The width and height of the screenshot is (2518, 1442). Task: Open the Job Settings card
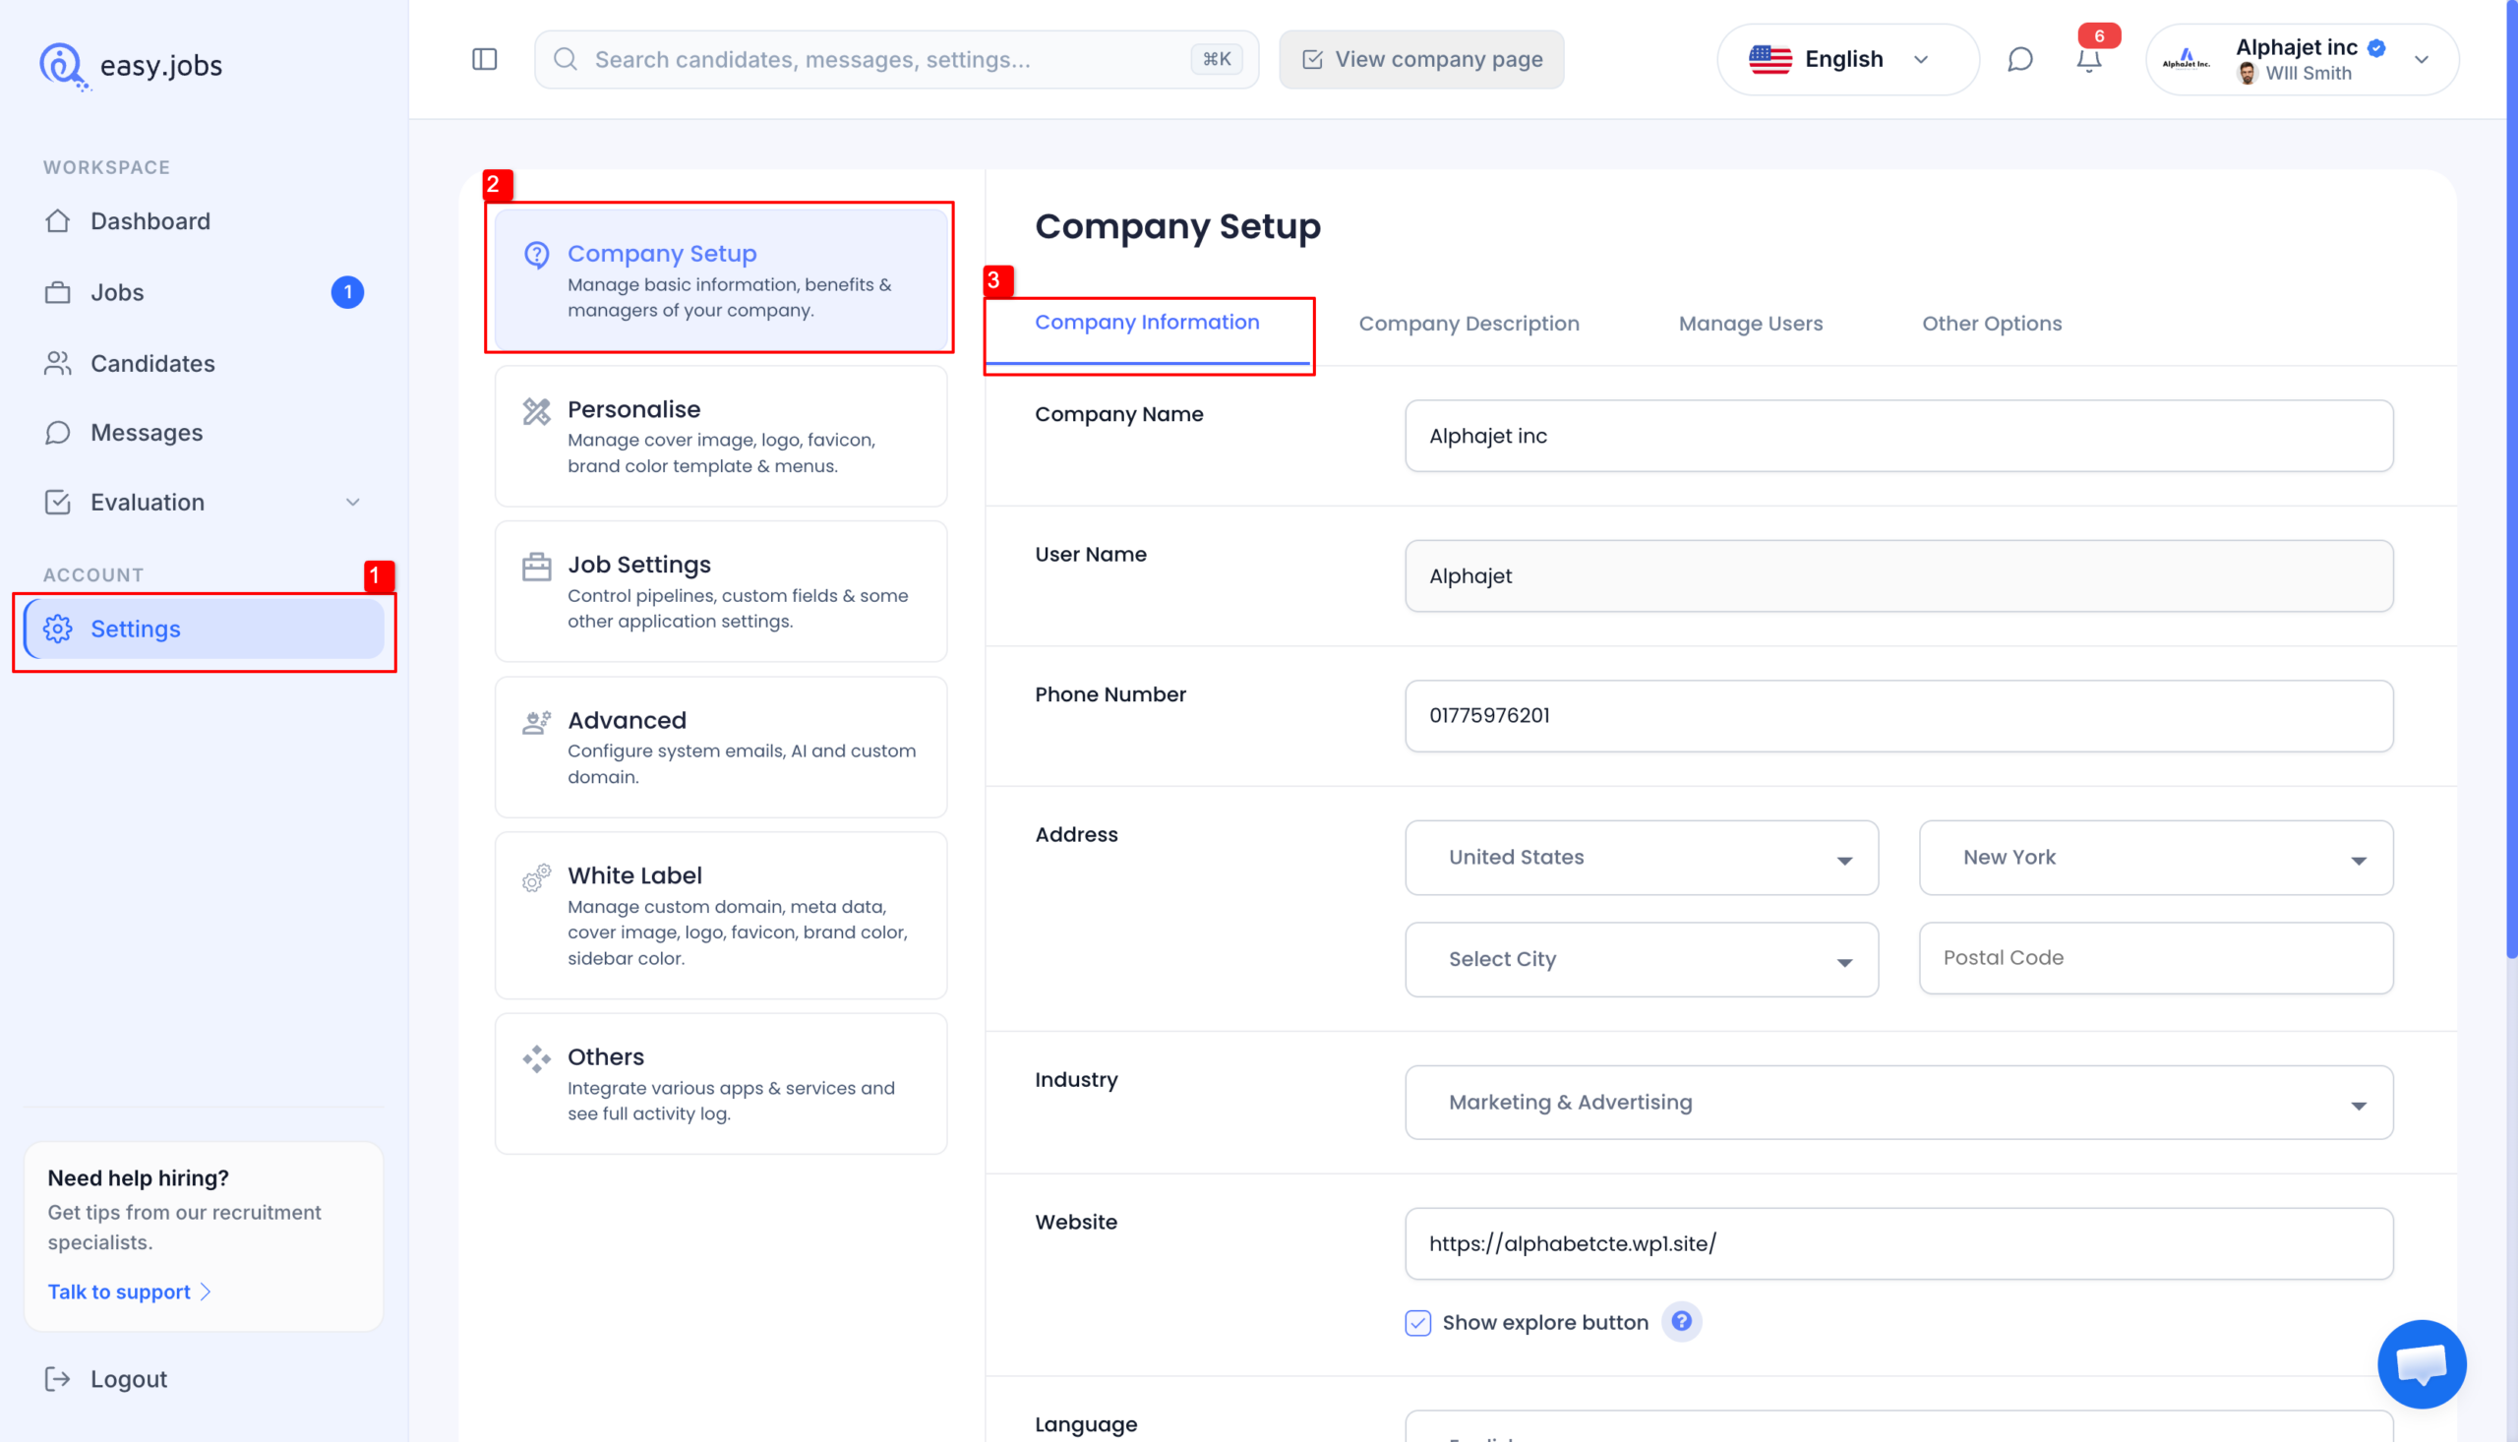[721, 592]
